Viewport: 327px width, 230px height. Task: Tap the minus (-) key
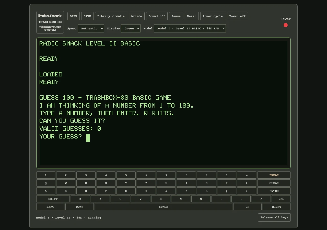pos(247,175)
